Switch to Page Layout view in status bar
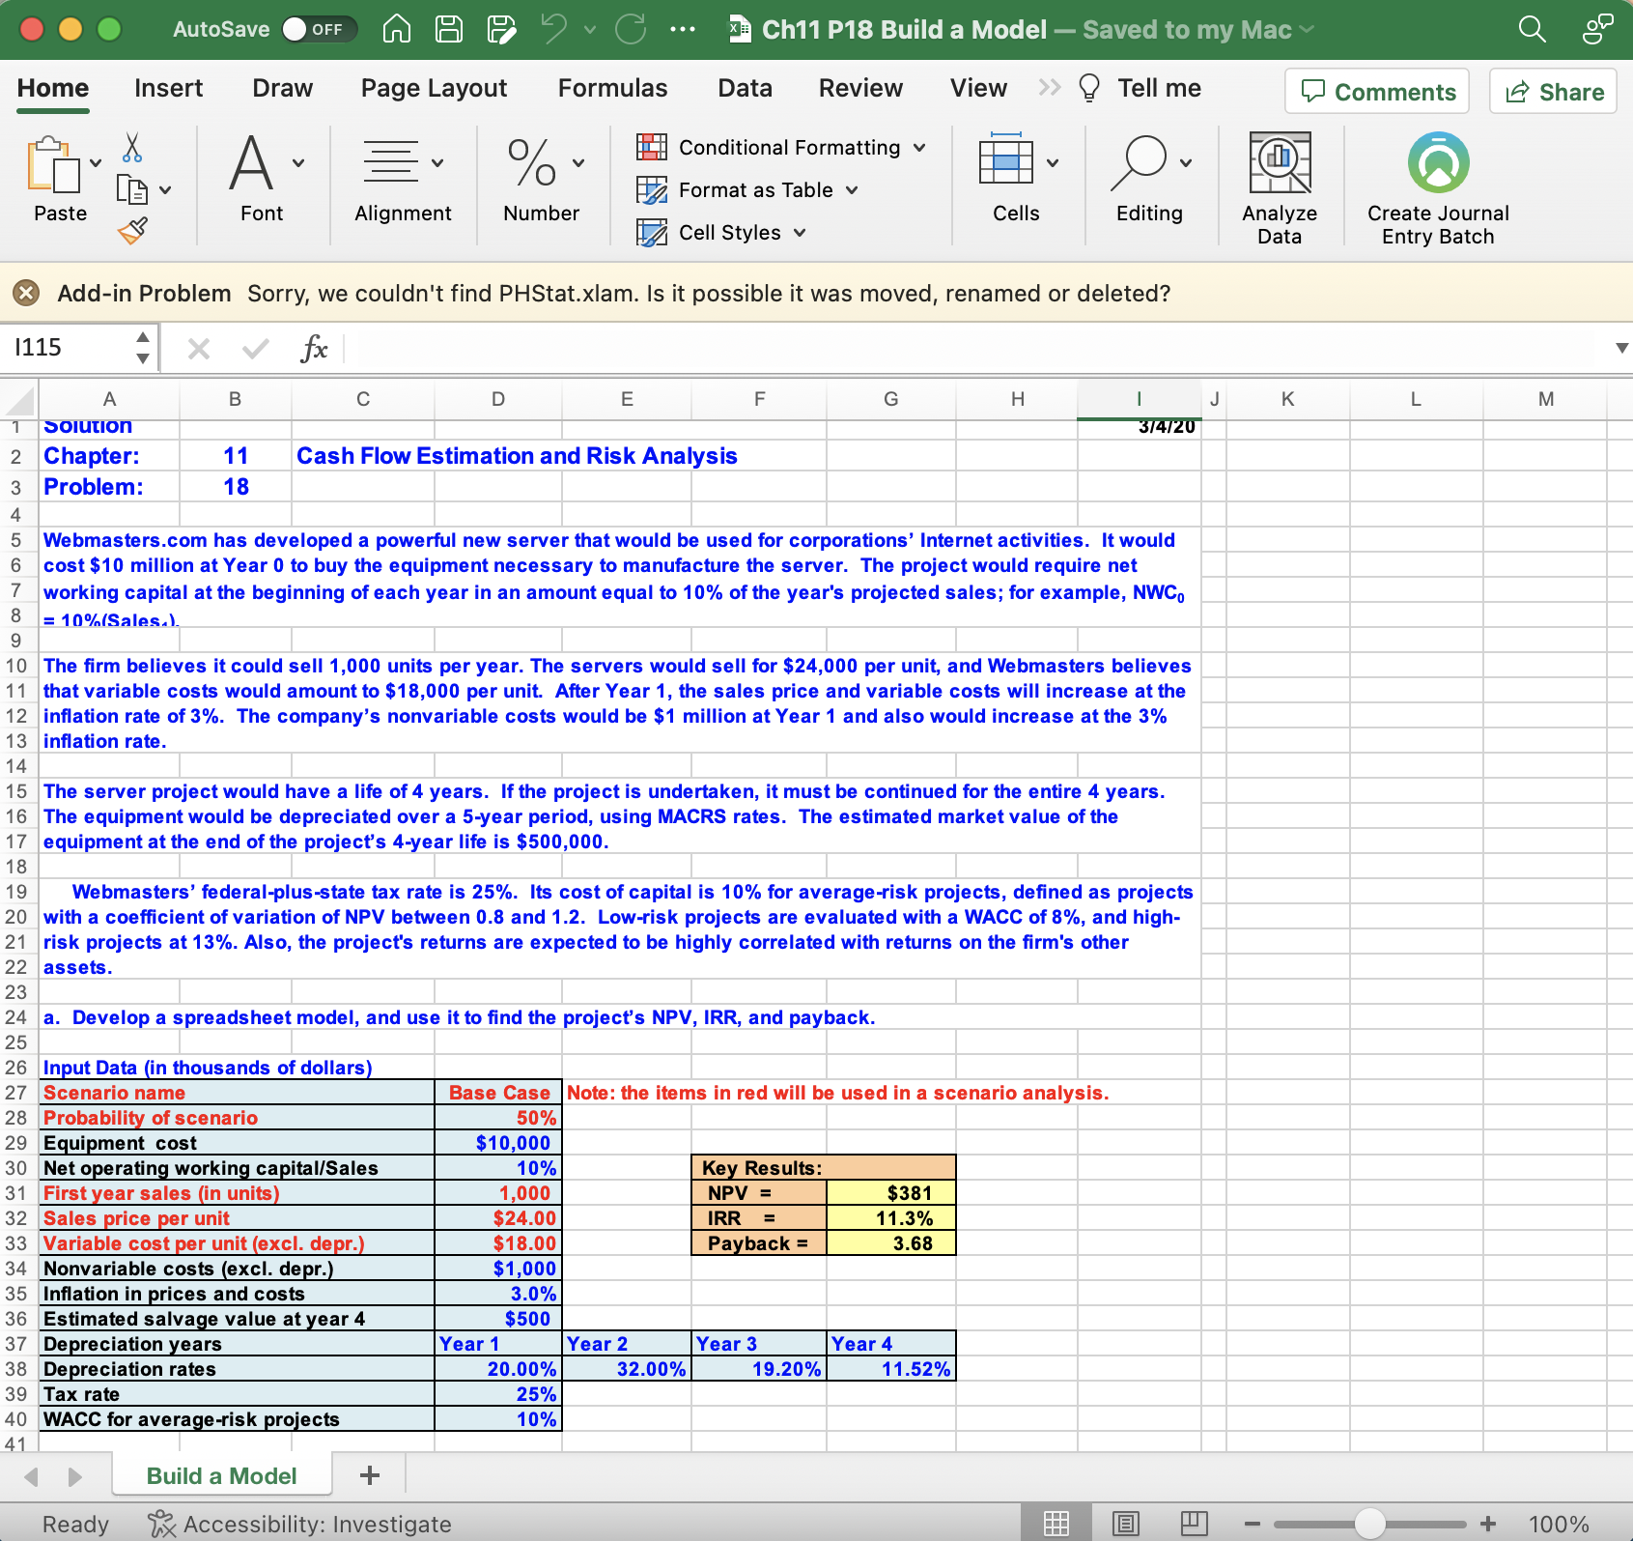The image size is (1633, 1541). point(1124,1524)
